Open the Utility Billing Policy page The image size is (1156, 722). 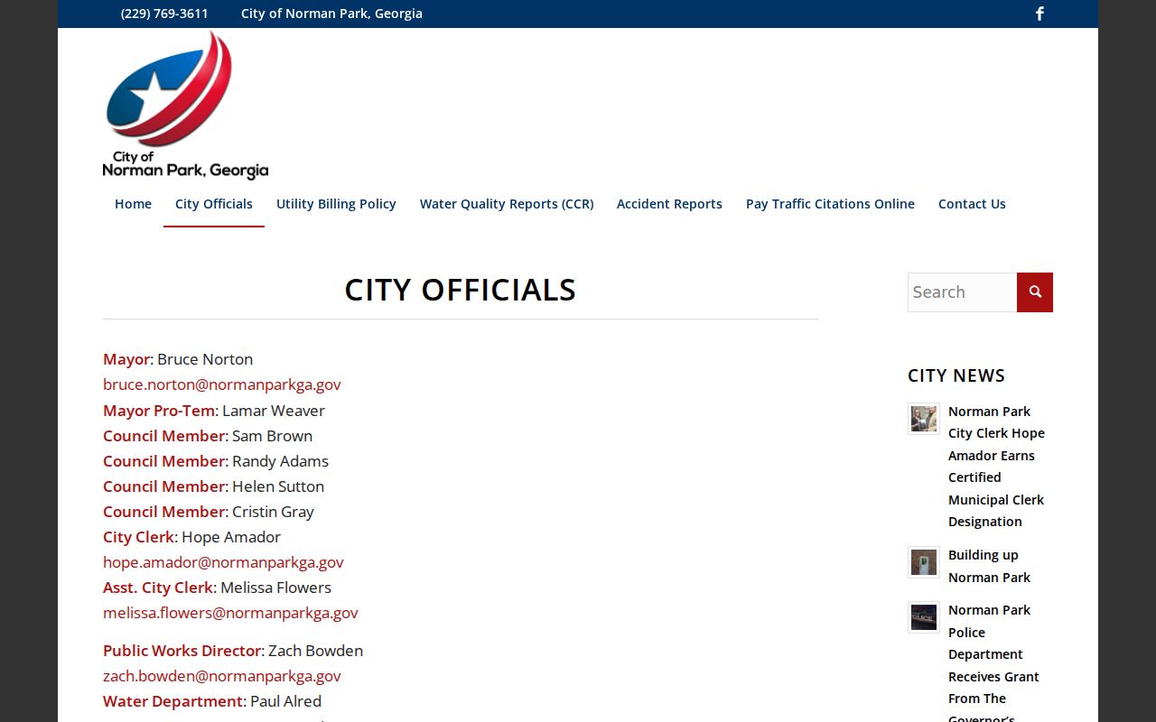click(x=336, y=204)
